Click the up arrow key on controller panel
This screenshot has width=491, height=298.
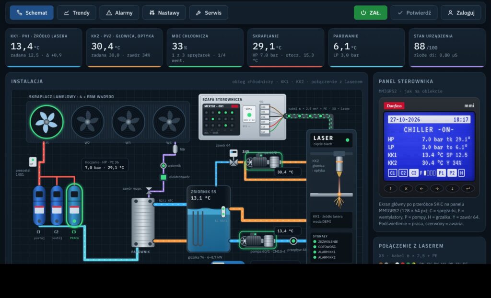point(390,188)
